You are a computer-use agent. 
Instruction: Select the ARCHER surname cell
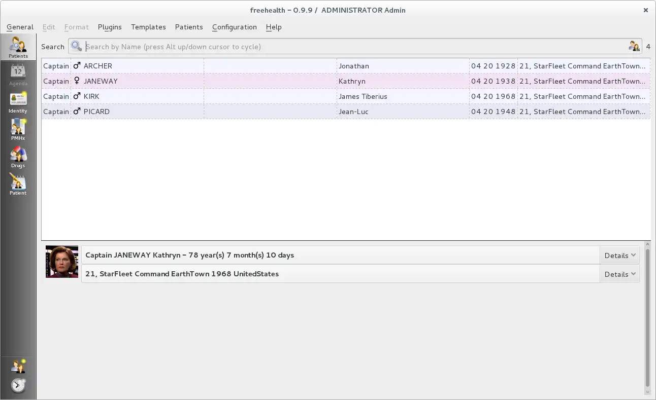[x=138, y=66]
